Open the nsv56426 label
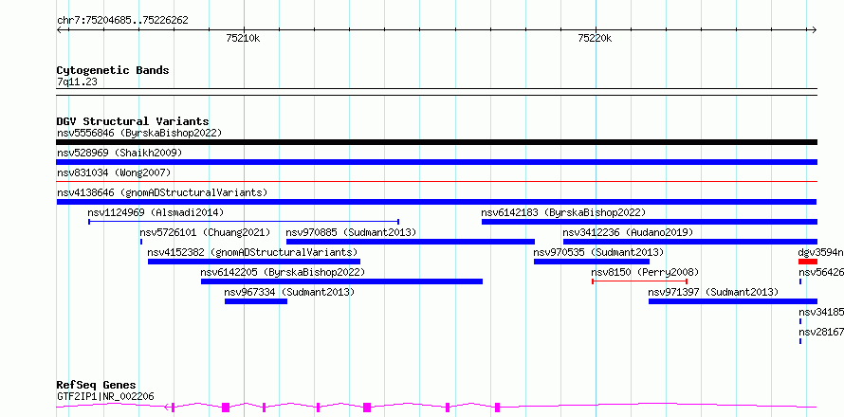 point(821,272)
